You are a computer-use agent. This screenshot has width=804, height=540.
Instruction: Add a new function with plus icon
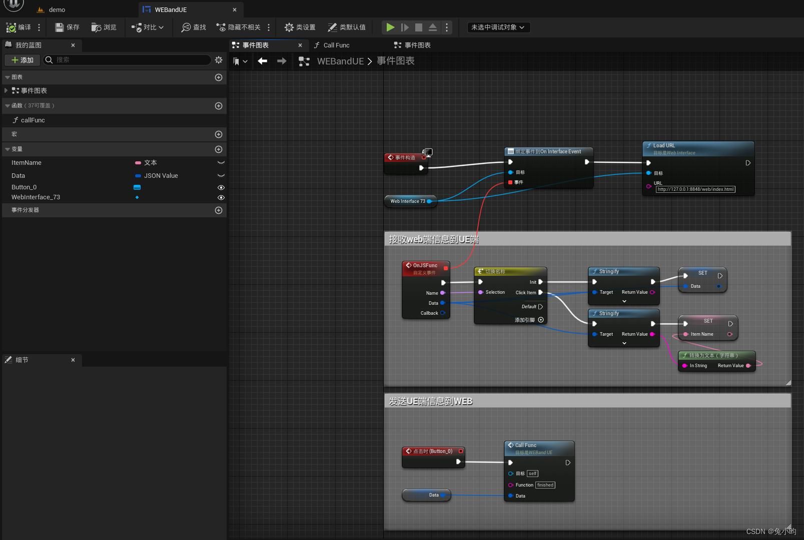219,106
